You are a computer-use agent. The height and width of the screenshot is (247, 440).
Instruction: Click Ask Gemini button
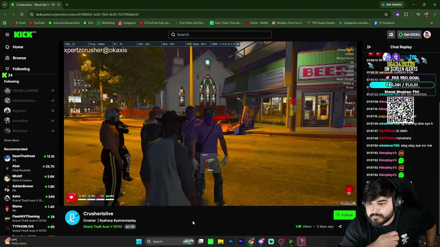click(391, 4)
